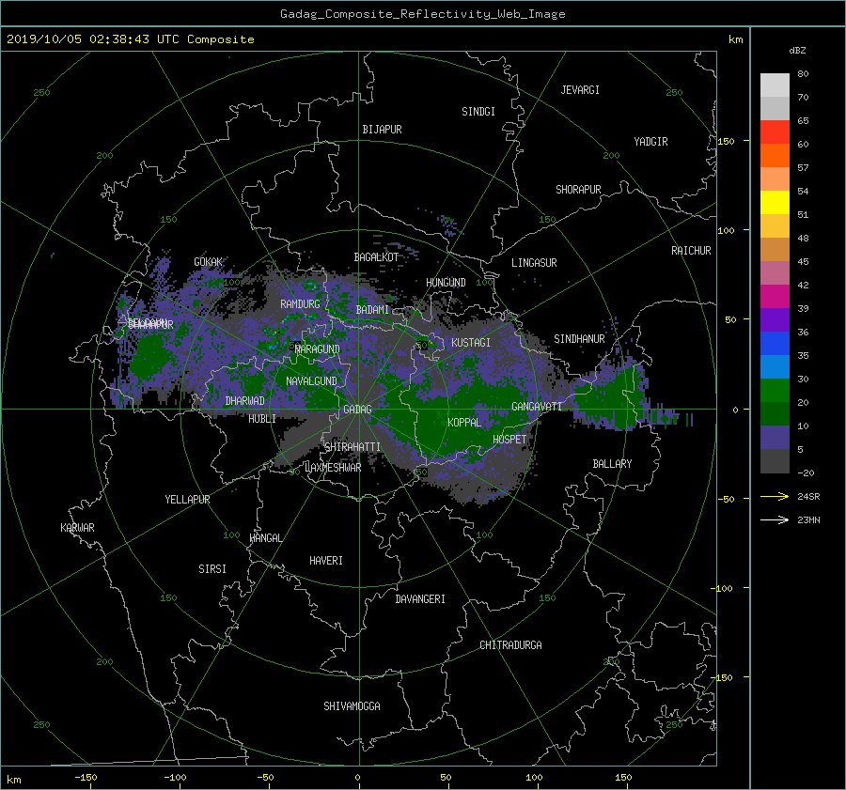Click the LINGASUR city label
Image resolution: width=846 pixels, height=790 pixels.
click(x=534, y=263)
